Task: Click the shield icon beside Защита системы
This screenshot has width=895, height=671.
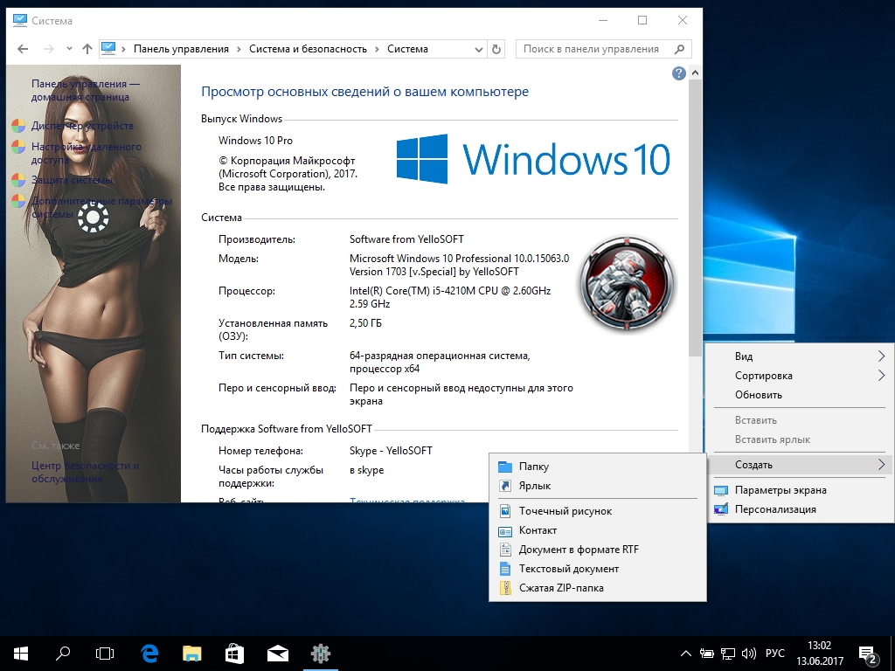Action: [x=18, y=180]
